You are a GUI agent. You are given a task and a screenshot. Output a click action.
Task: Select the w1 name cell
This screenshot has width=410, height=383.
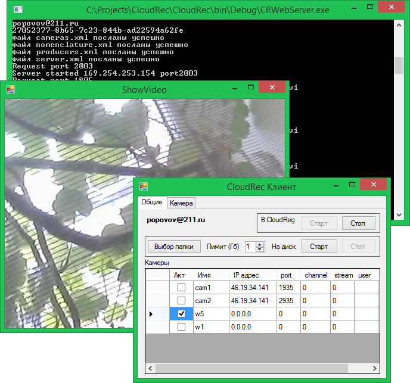[x=212, y=327]
